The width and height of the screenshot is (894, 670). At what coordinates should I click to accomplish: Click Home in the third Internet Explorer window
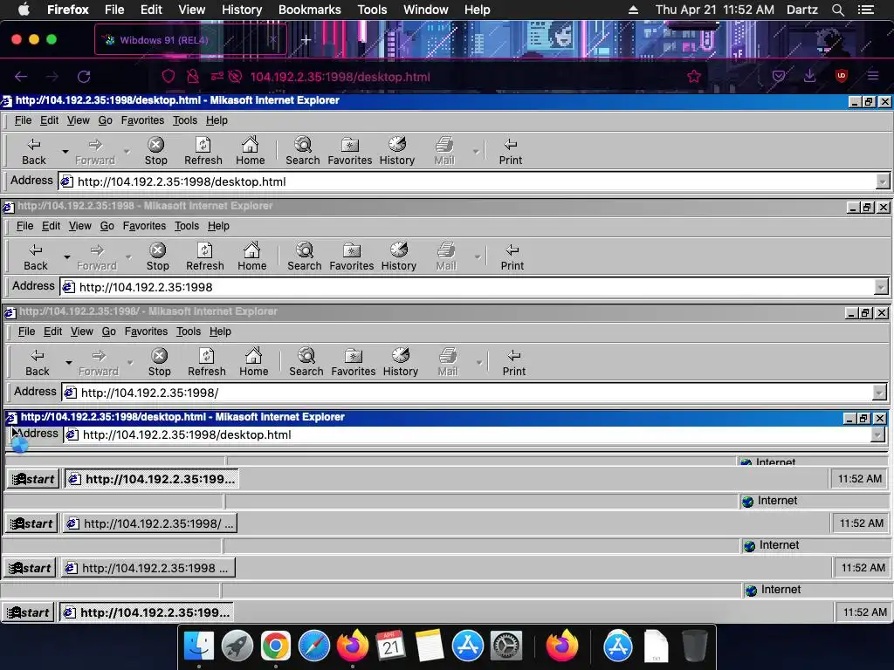254,362
